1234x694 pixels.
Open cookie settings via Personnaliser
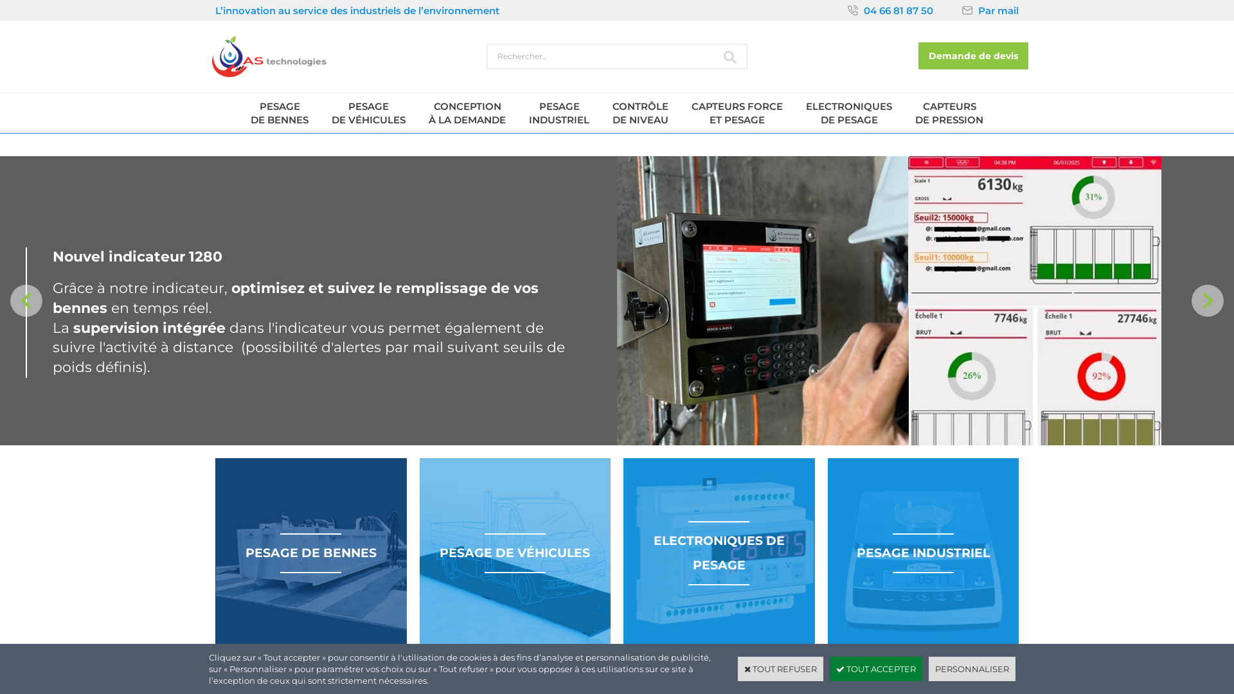[x=971, y=669]
